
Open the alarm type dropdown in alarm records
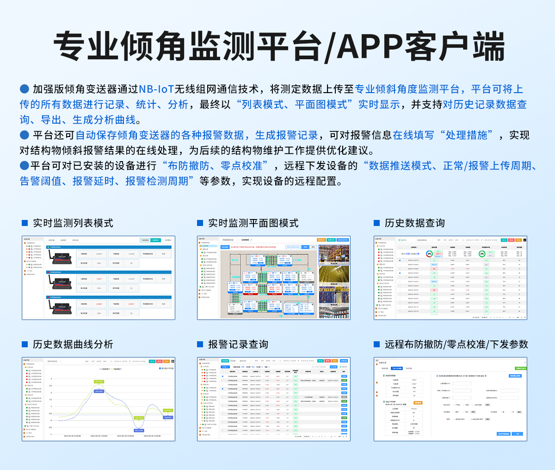pyautogui.click(x=245, y=361)
